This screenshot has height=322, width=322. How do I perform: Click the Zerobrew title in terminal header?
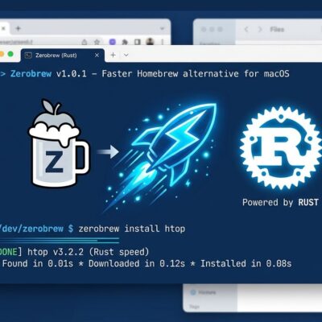pos(31,73)
